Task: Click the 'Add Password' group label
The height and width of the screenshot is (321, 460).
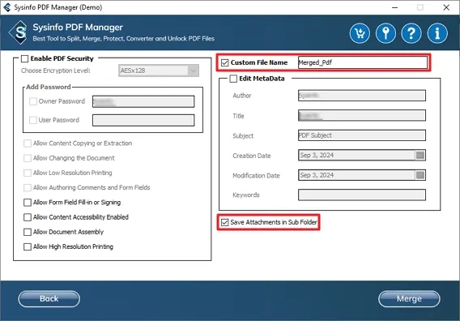Action: tap(49, 87)
